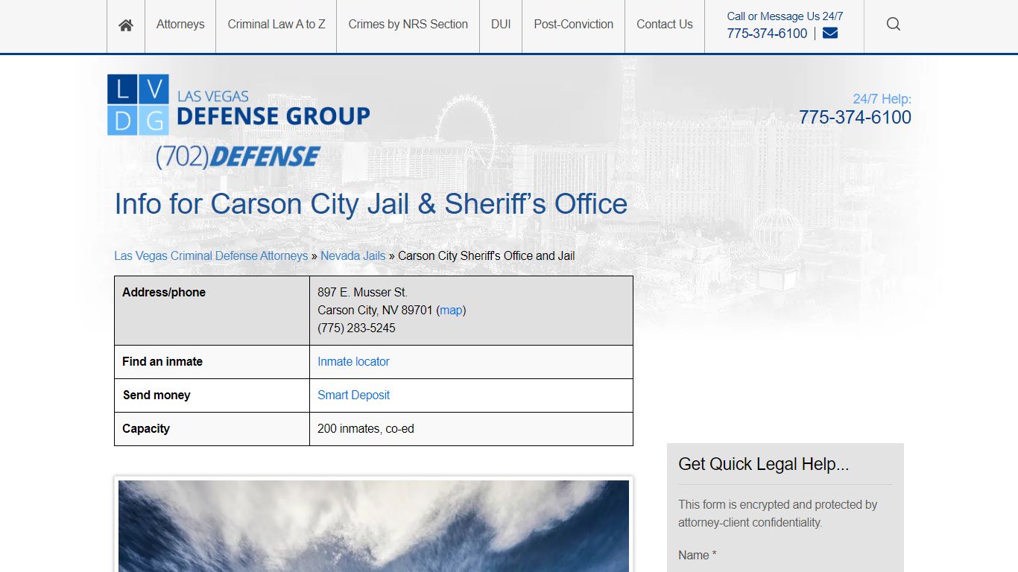1018x572 pixels.
Task: Click the page title Info for Carson City Jail
Action: pos(371,204)
